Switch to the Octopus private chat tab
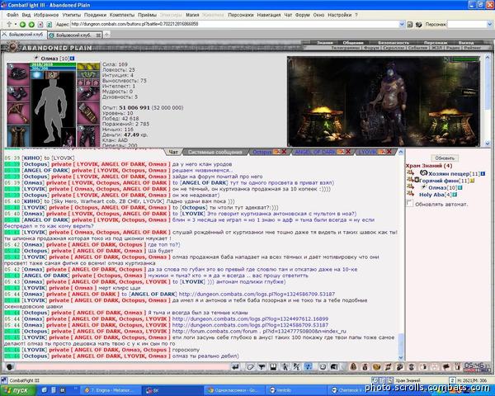This screenshot has height=396, width=495. point(262,152)
